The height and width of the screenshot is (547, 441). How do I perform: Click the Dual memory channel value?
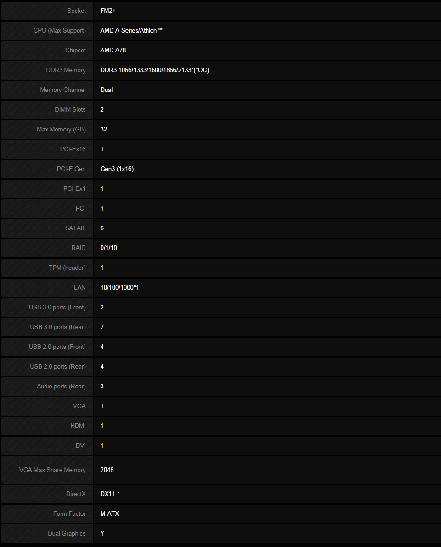coord(107,90)
